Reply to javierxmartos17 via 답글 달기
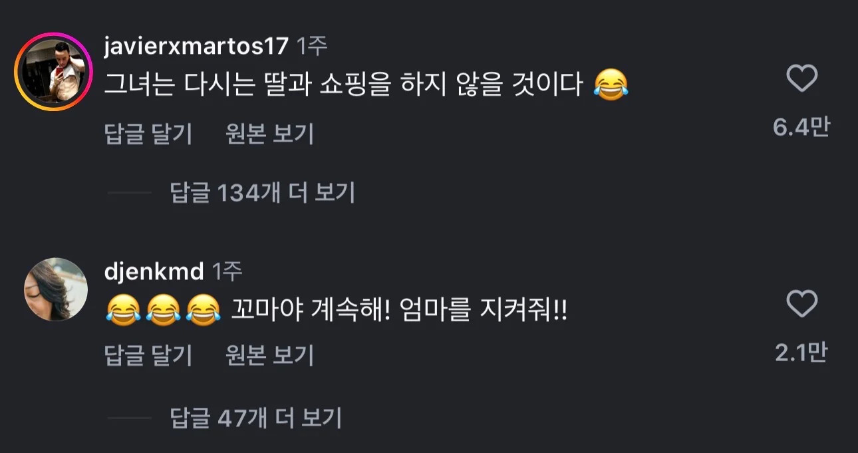This screenshot has height=453, width=858. (148, 134)
